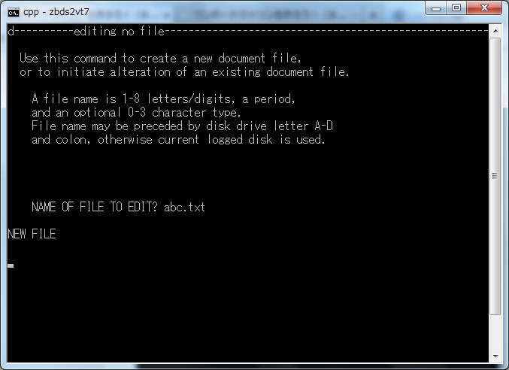Viewport: 509px width, 370px height.
Task: Close the cpp - zbds2vt7 window
Action: click(484, 8)
